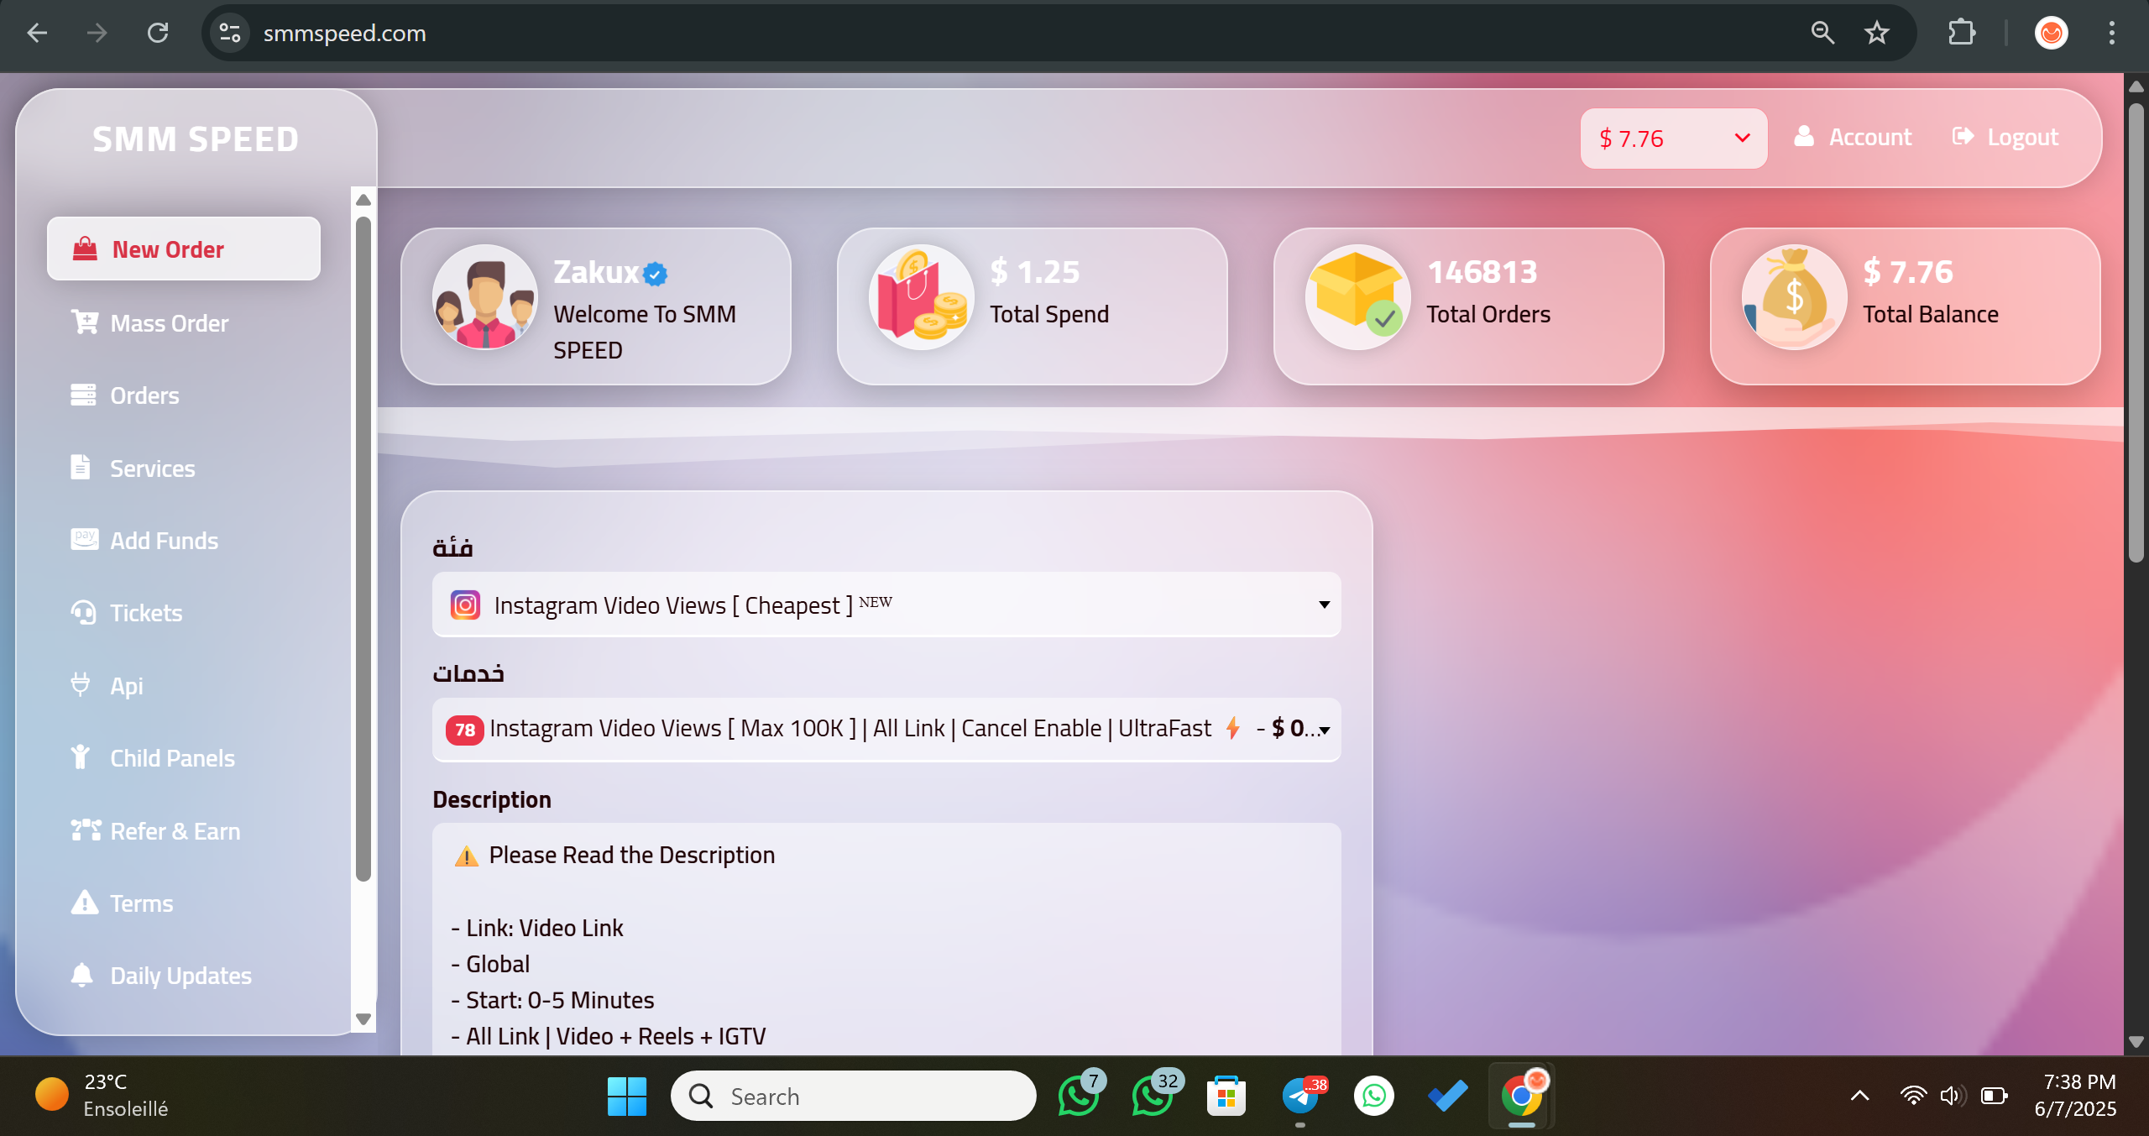Open the Chrome three-dot menu
Screen dimensions: 2149x1136
[x=2112, y=33]
